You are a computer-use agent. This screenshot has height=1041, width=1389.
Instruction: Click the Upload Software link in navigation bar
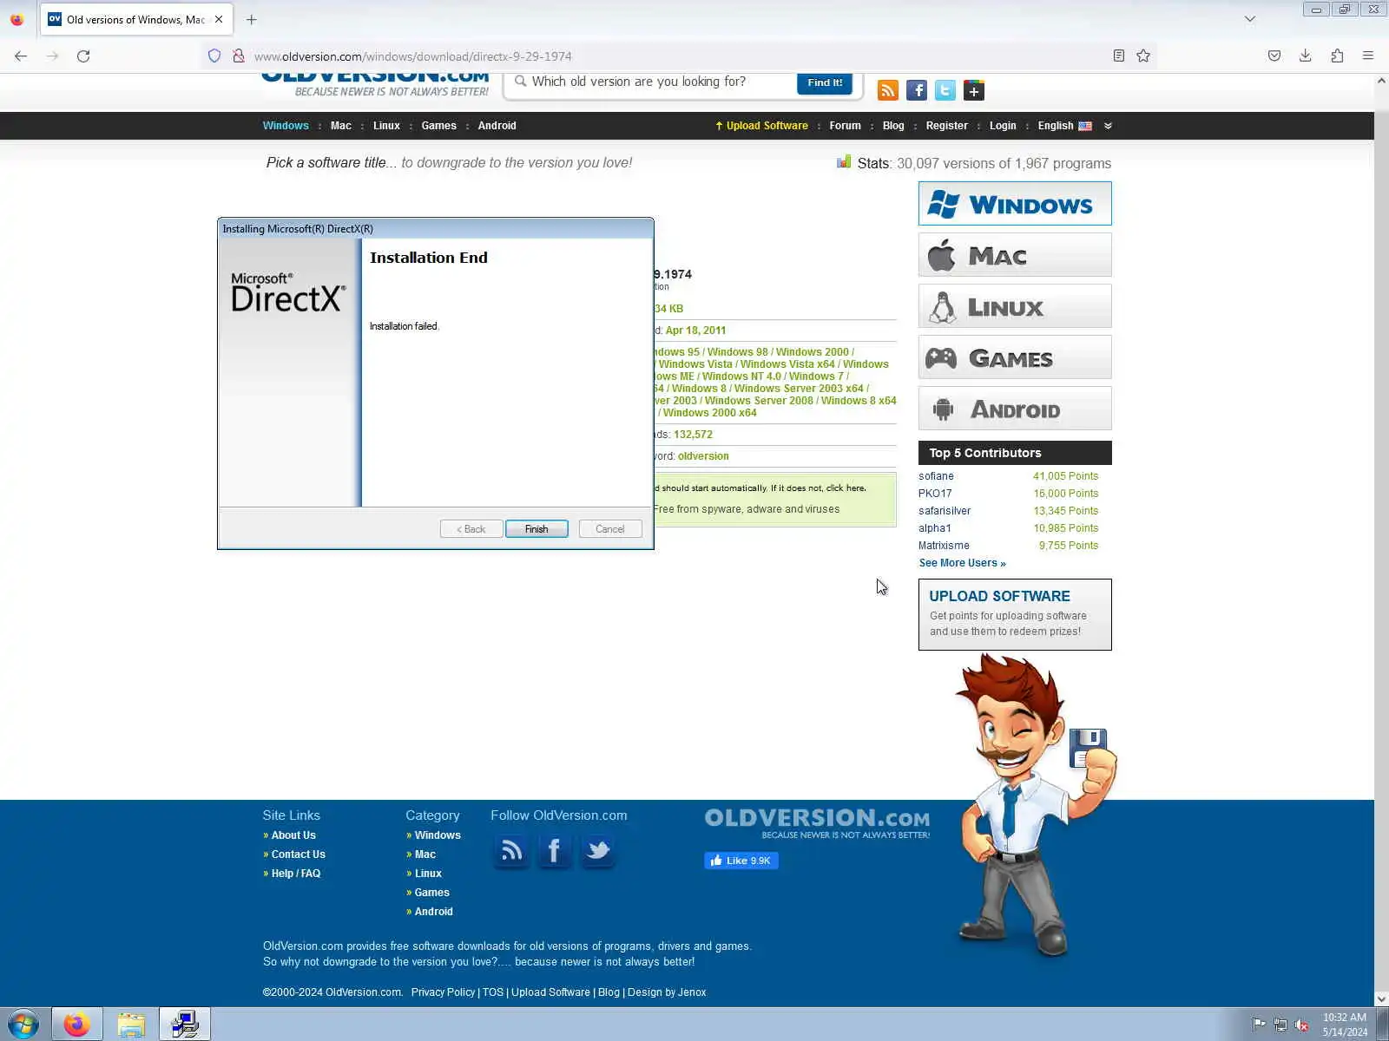click(761, 126)
